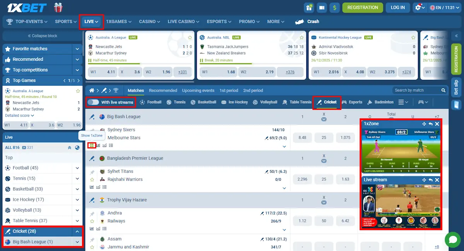Open the payments dollar icon in header

click(334, 7)
